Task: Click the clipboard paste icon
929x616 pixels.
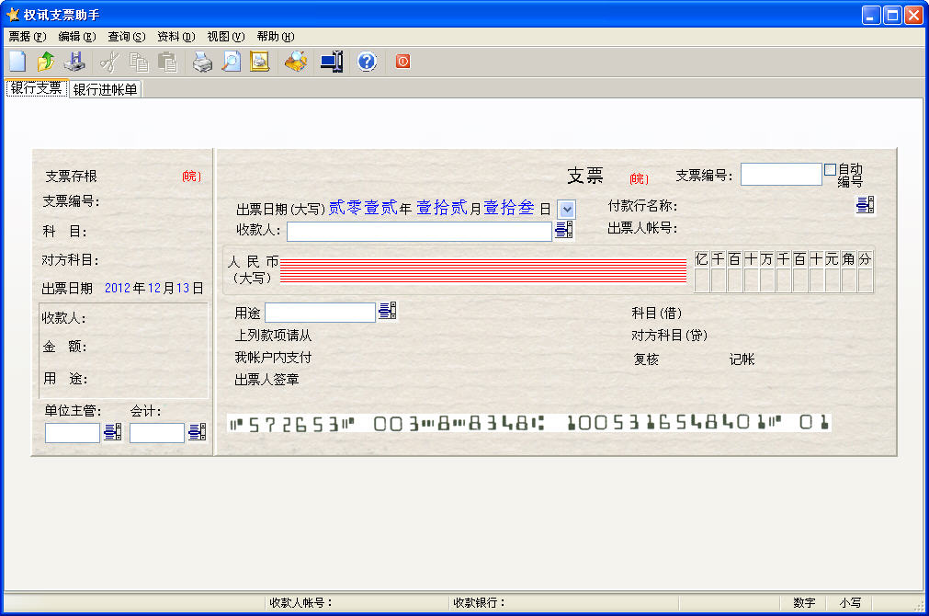Action: click(x=167, y=62)
